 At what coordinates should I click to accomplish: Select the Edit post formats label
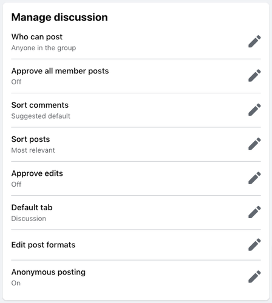(43, 245)
